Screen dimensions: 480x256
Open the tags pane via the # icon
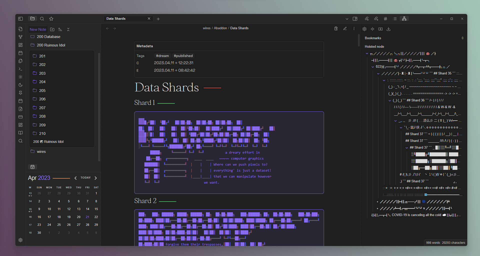click(x=385, y=18)
